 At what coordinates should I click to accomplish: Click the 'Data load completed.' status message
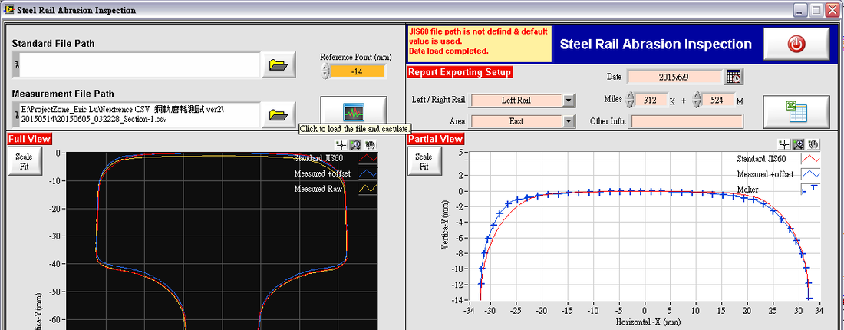(449, 51)
